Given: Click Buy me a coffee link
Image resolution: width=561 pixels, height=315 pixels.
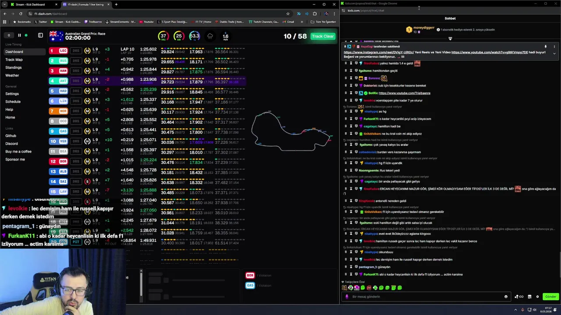Looking at the screenshot, I should click(18, 151).
